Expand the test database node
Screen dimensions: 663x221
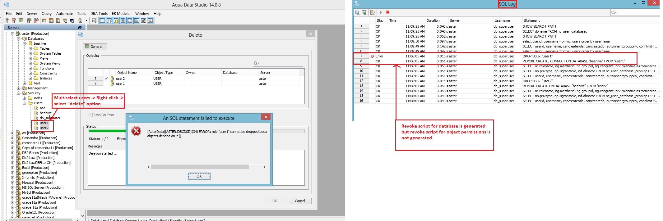tap(25, 83)
